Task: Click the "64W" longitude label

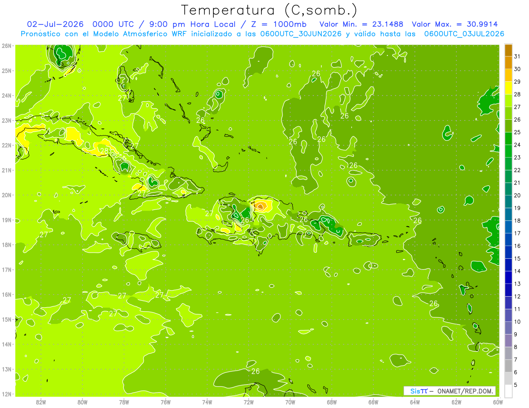Action: click(415, 402)
